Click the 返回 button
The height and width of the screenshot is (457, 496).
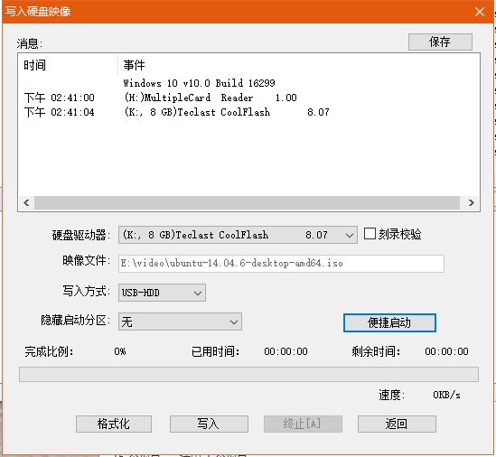(397, 424)
